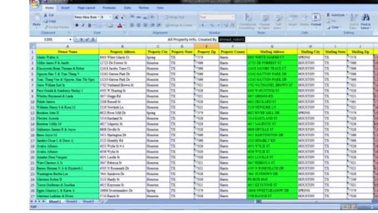Select column A header
Screen dimensions: 378x213
(67, 46)
